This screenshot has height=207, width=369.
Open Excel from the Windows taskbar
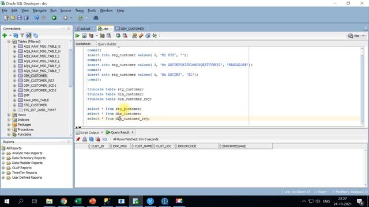[x=78, y=201]
